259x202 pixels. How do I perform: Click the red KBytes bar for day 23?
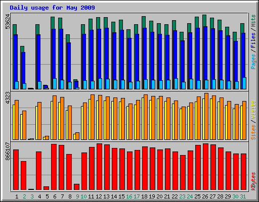tap(183, 173)
